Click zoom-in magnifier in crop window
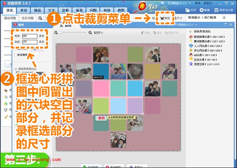The height and width of the screenshot is (168, 237). (90, 33)
